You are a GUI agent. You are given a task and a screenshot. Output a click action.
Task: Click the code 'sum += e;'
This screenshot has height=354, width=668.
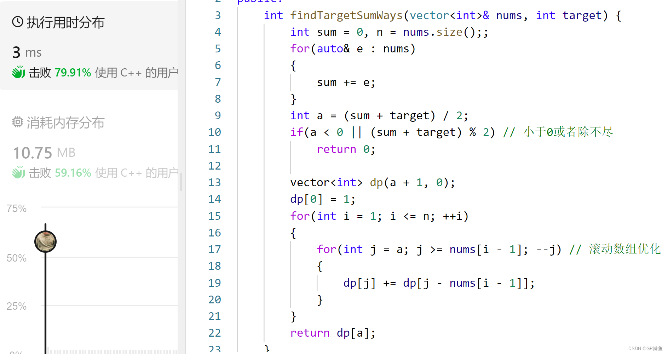pyautogui.click(x=346, y=82)
